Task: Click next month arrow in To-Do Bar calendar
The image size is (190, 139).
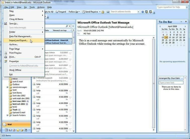Action: pyautogui.click(x=185, y=26)
